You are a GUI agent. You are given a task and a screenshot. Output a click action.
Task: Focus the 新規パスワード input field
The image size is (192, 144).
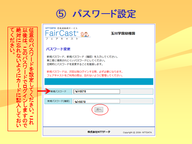(x=96, y=92)
